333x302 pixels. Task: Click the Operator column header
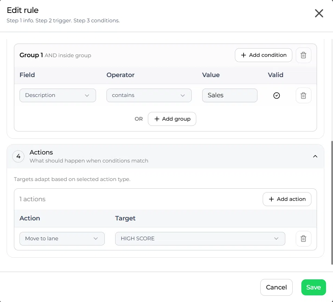pyautogui.click(x=120, y=75)
